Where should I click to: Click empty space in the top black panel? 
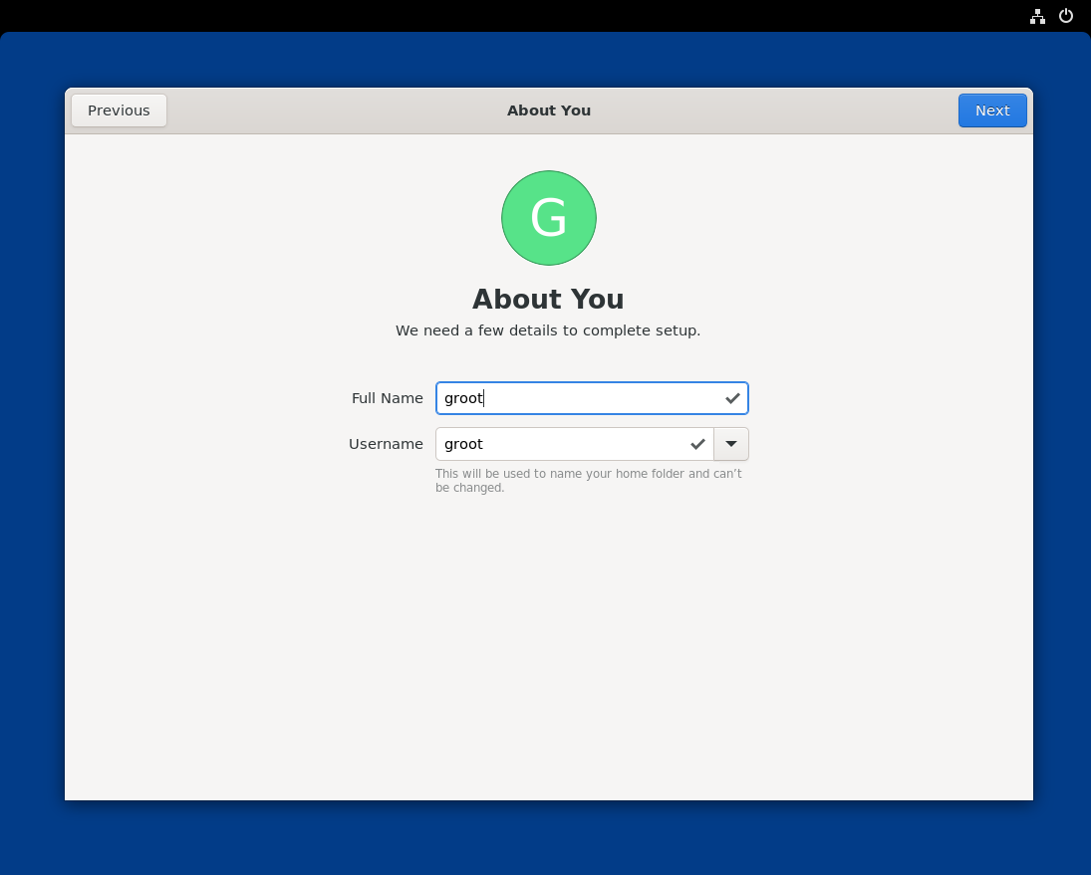(498, 15)
